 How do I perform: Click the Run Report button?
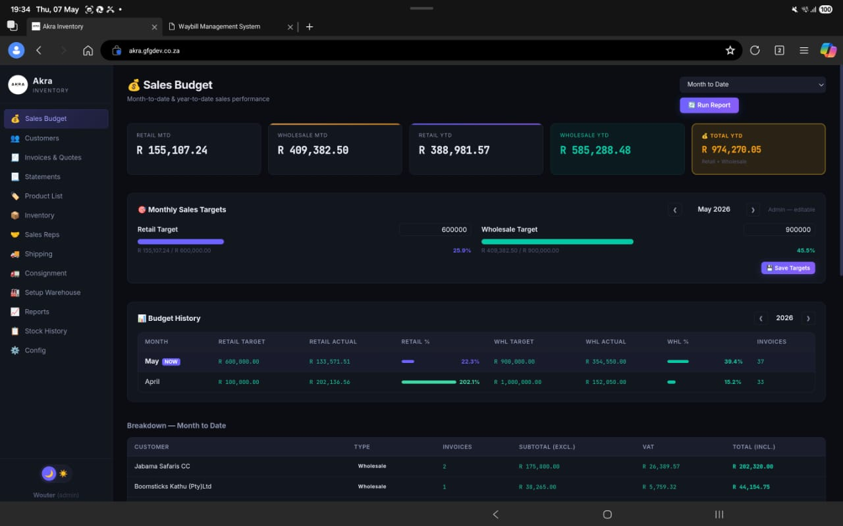click(x=709, y=105)
